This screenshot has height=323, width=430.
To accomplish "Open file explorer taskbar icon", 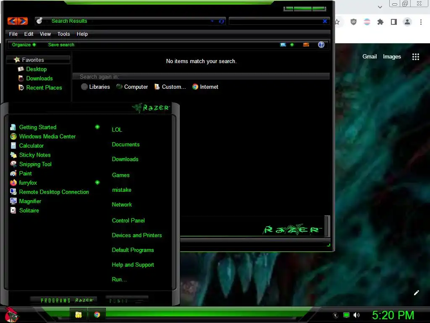I will pyautogui.click(x=79, y=315).
